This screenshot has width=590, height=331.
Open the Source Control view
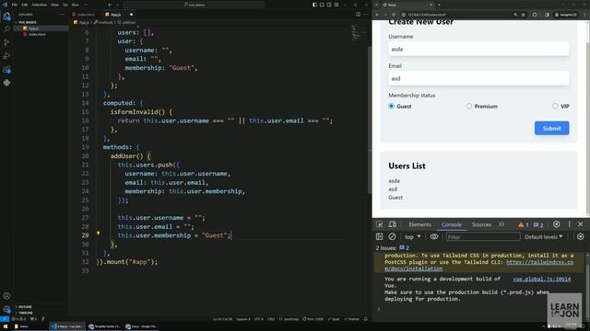click(6, 42)
